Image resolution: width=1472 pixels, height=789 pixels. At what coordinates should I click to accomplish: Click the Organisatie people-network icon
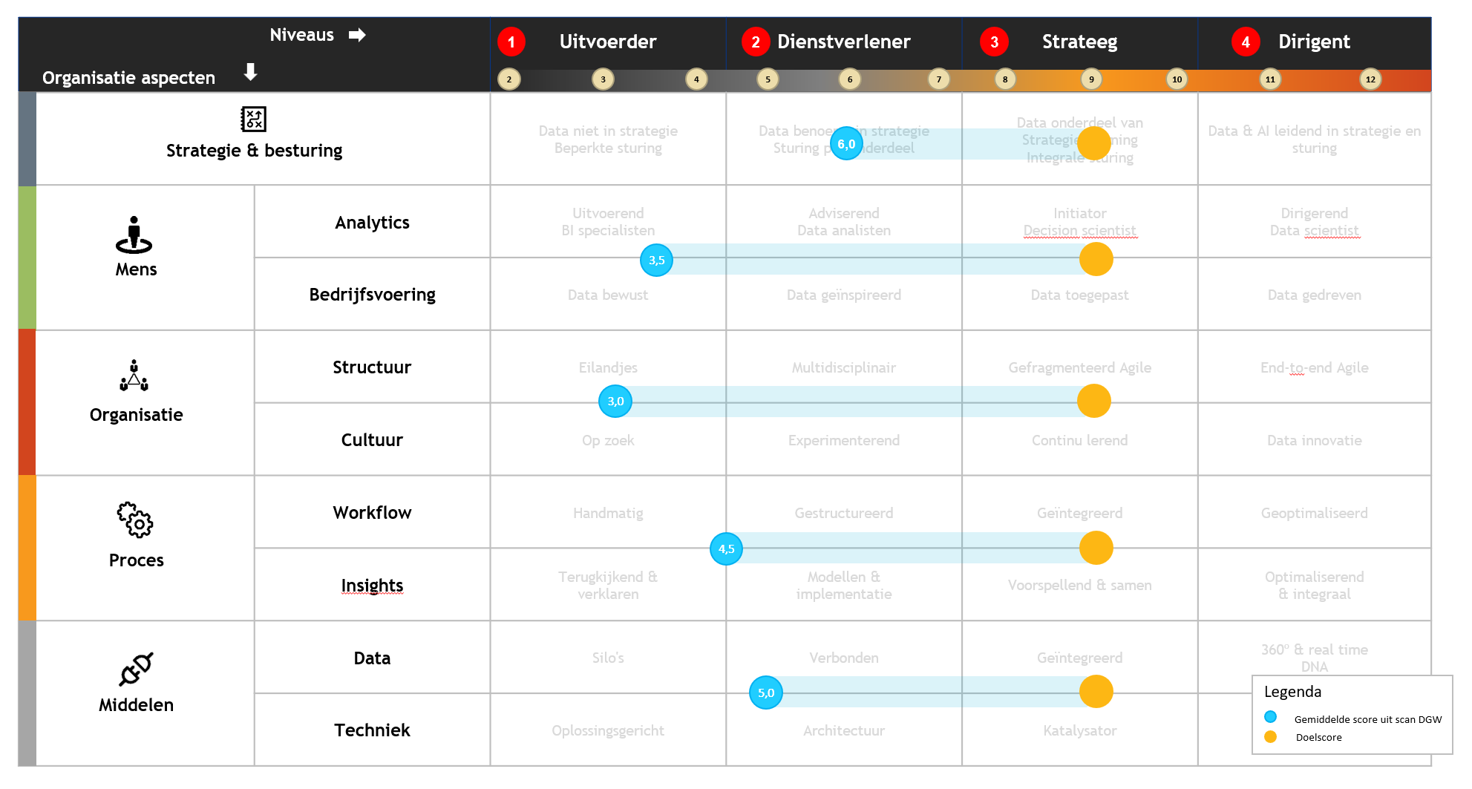tap(134, 376)
